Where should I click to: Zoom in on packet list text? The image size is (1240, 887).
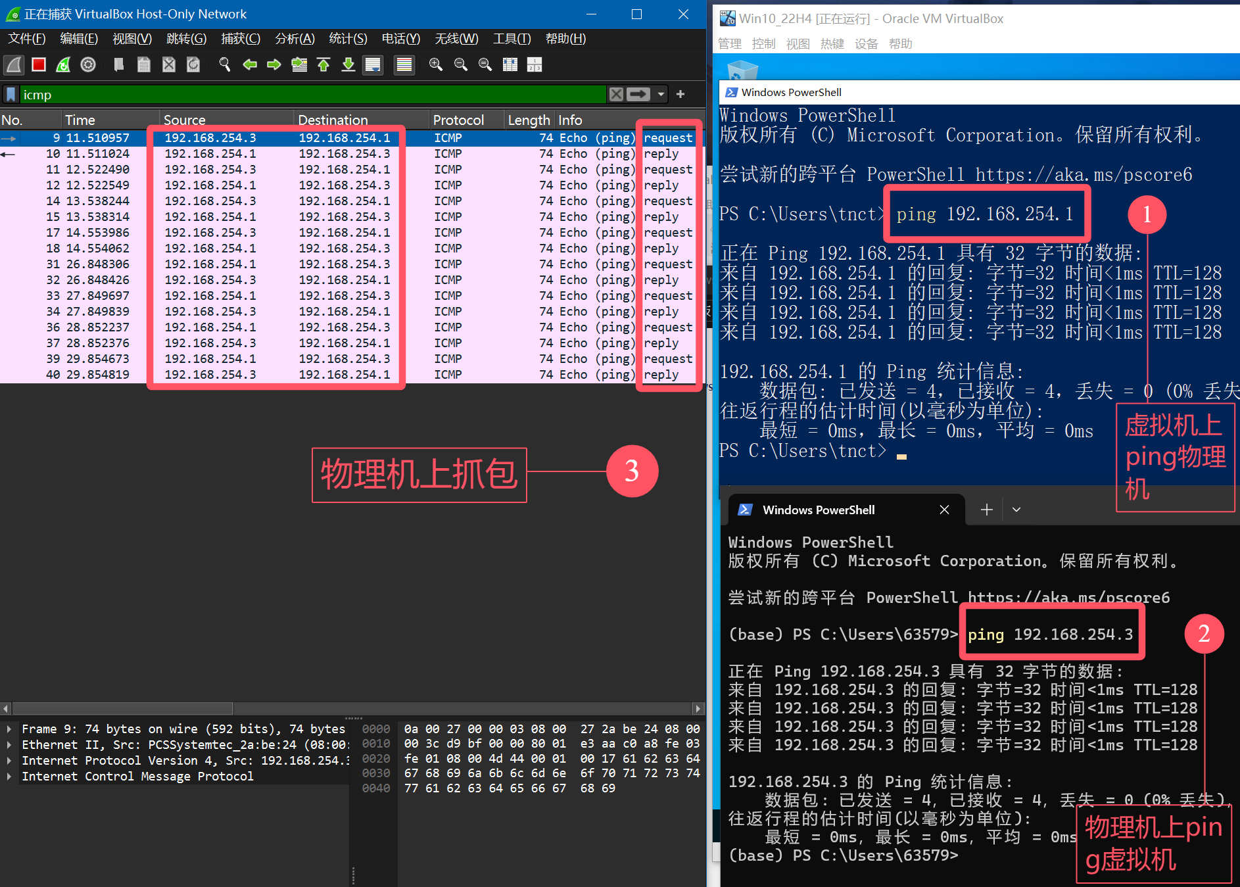pyautogui.click(x=435, y=64)
